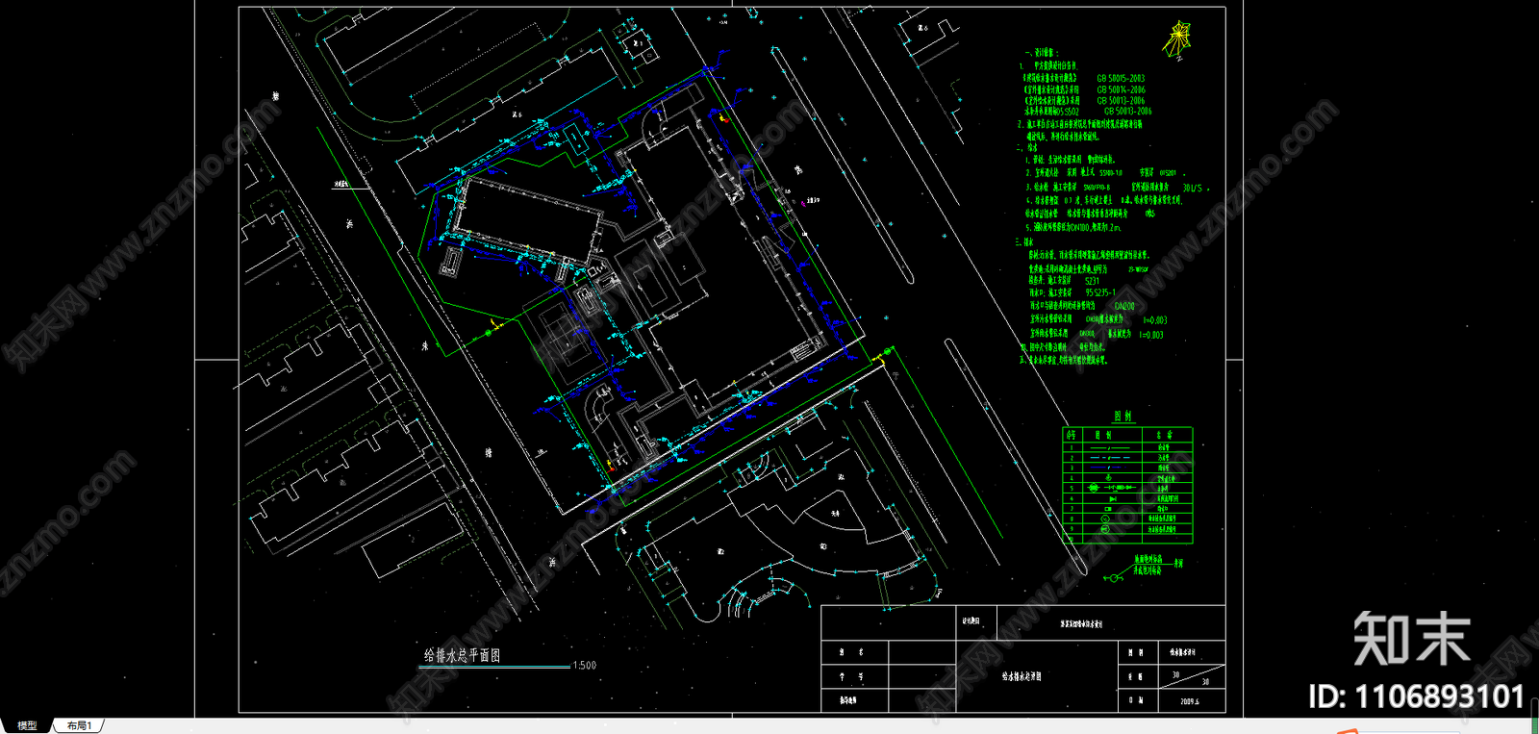This screenshot has width=1539, height=734.
Task: Open the 布局1 layout tab
Action: [80, 725]
